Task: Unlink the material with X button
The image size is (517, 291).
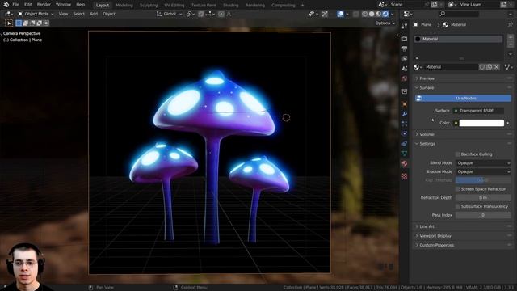Action: pyautogui.click(x=497, y=67)
